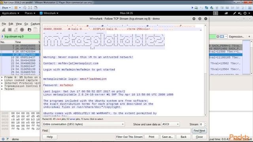Viewport: 253px width, 142px height.
Task: Expand Transmission Control Protocol node
Action: click(2, 86)
